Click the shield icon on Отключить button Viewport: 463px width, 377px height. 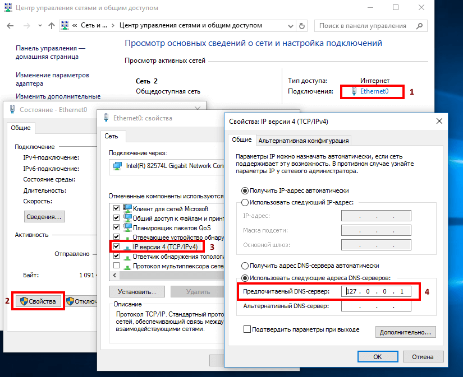70,301
